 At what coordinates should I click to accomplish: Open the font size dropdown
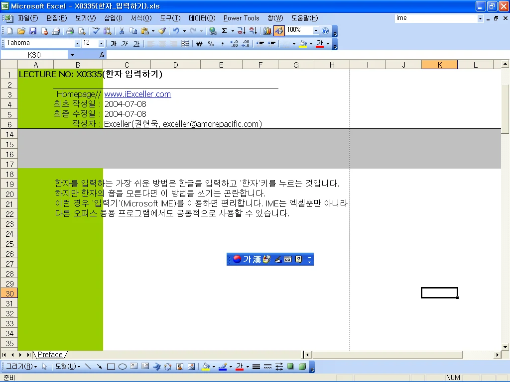(x=101, y=44)
